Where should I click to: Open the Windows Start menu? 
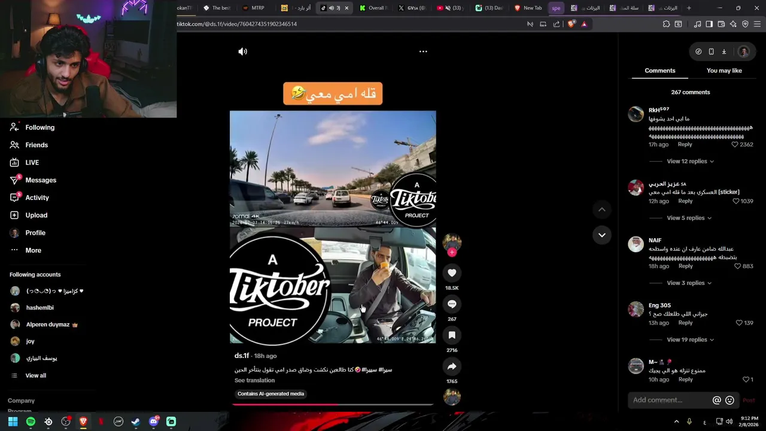click(x=13, y=421)
